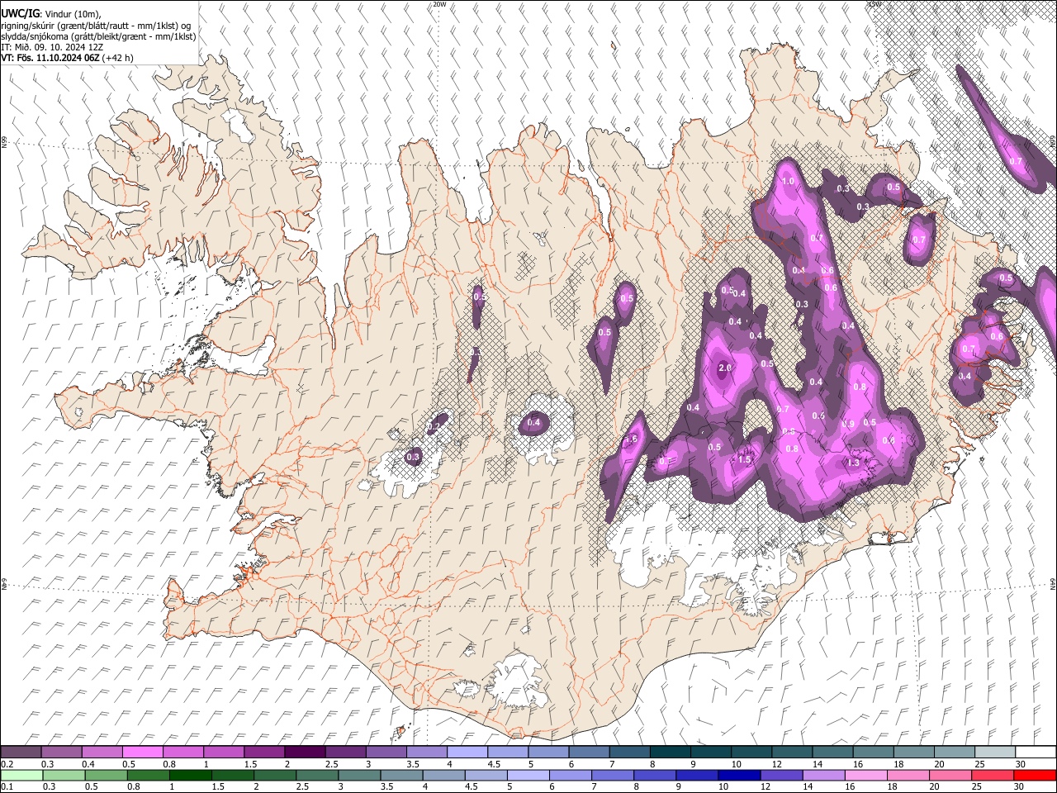Pick the bright red final rain legend swatch
1057x793 pixels.
click(1035, 775)
